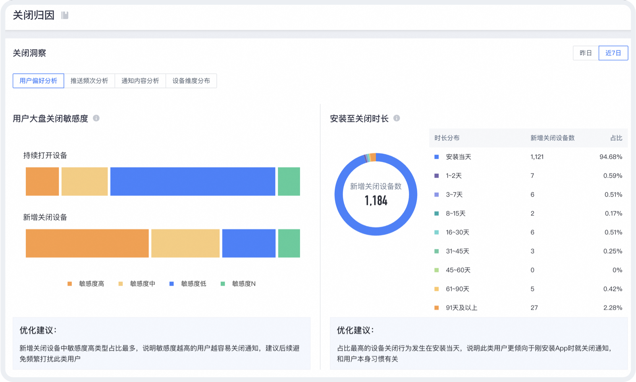The width and height of the screenshot is (636, 382).
Task: Click green segment in 持续打开设备 bar
Action: [289, 181]
